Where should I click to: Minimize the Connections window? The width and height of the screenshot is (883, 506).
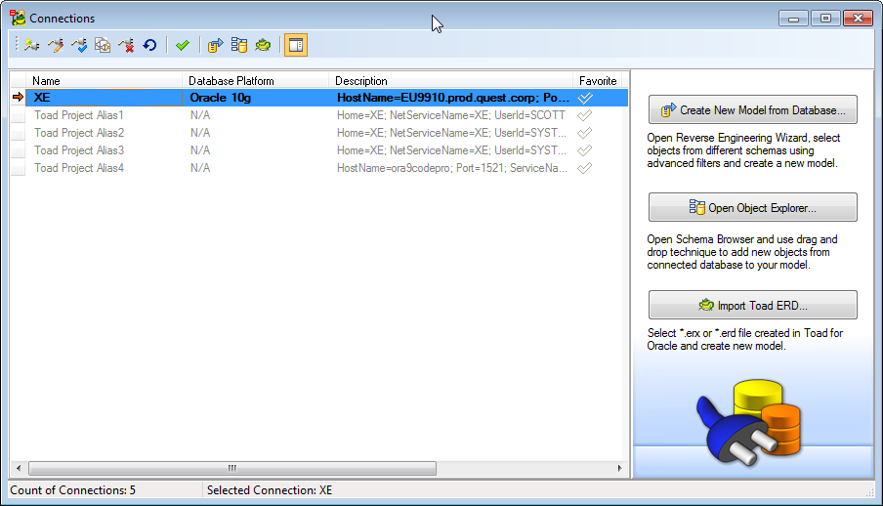point(793,18)
